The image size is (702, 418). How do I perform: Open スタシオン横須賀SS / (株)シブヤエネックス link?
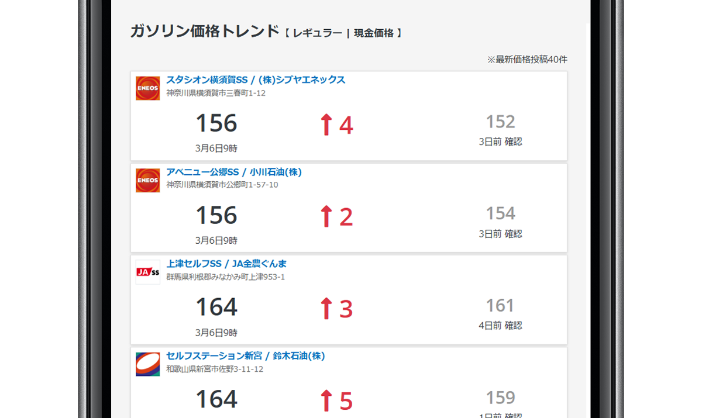click(x=256, y=80)
